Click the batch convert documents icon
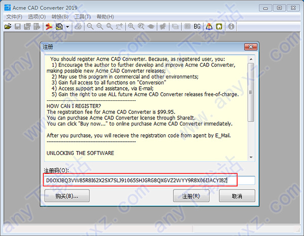This screenshot has height=236, width=304. coord(59,26)
